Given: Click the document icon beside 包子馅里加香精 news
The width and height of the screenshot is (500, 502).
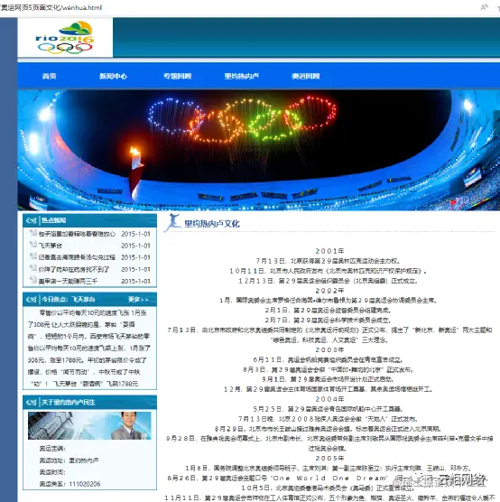Looking at the screenshot, I should tap(33, 233).
